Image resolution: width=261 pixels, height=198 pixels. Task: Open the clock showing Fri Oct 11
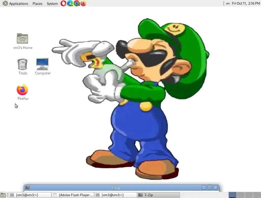246,3
